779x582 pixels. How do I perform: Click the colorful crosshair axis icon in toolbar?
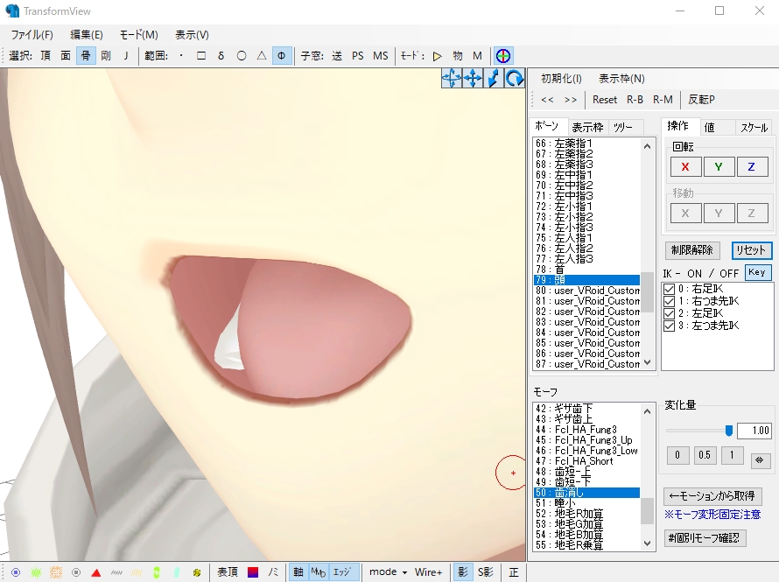pos(502,54)
